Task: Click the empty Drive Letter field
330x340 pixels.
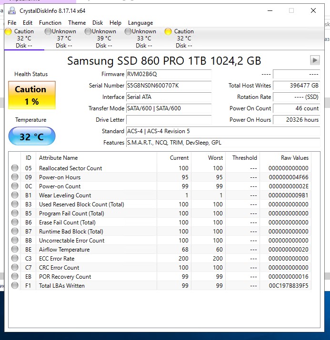Action: [x=169, y=120]
